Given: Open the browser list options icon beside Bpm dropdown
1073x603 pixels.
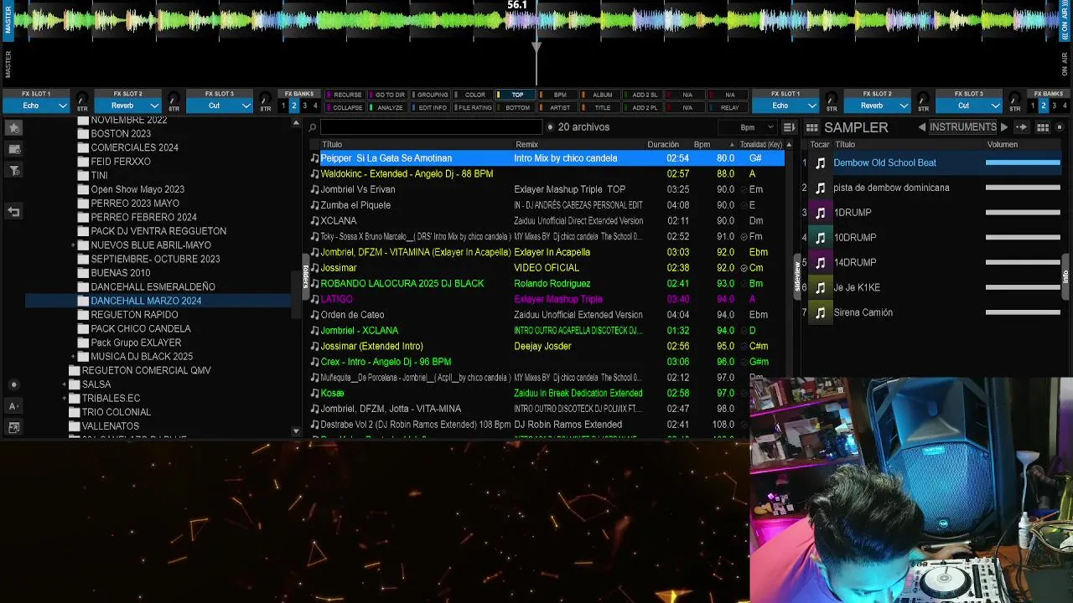Looking at the screenshot, I should point(789,127).
